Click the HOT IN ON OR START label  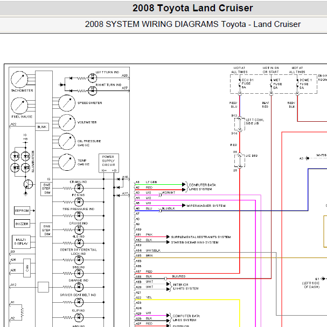click(x=270, y=70)
